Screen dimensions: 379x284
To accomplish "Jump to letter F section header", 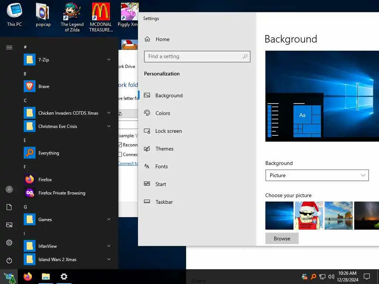I will click(x=25, y=167).
